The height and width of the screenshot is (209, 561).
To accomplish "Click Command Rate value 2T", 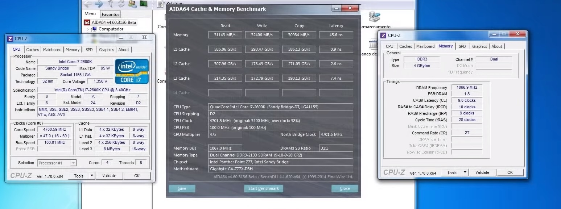I will click(467, 133).
